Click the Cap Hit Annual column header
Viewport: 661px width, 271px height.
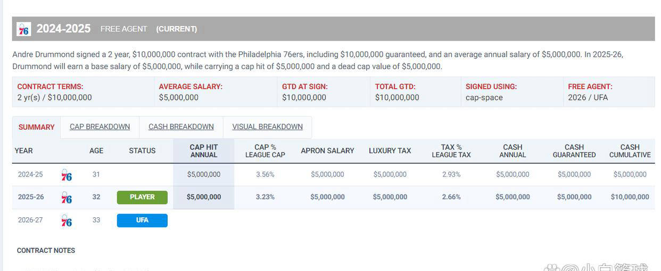[204, 151]
